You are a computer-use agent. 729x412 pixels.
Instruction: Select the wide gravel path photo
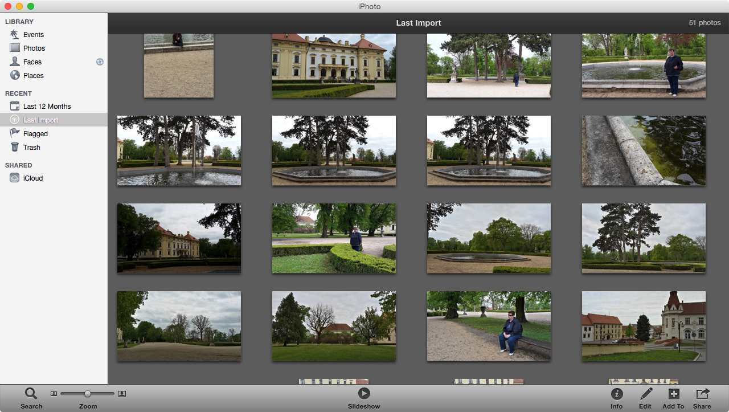click(179, 326)
